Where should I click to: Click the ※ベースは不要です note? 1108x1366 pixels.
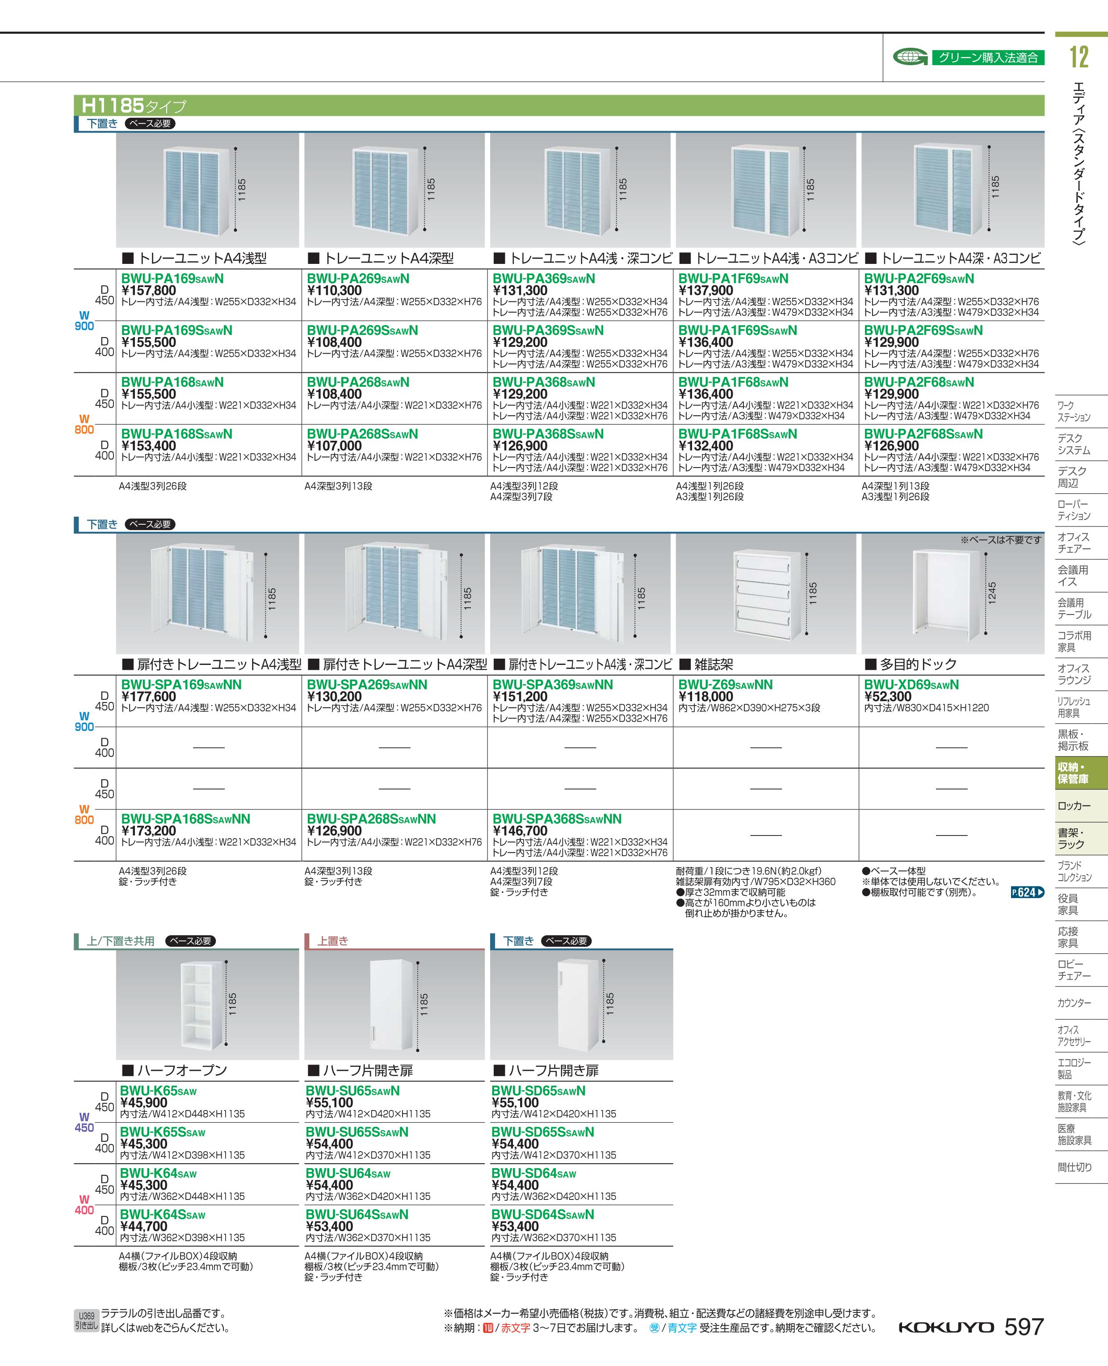click(1001, 540)
